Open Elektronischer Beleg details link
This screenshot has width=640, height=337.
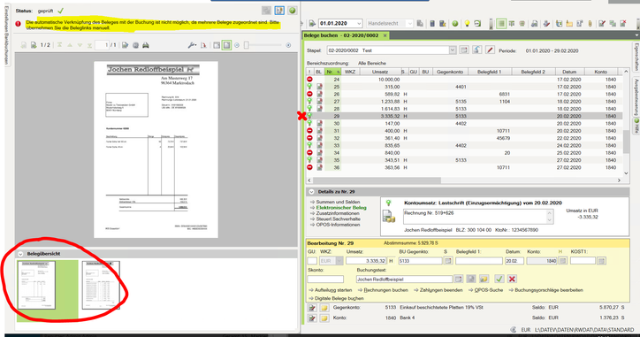point(341,208)
